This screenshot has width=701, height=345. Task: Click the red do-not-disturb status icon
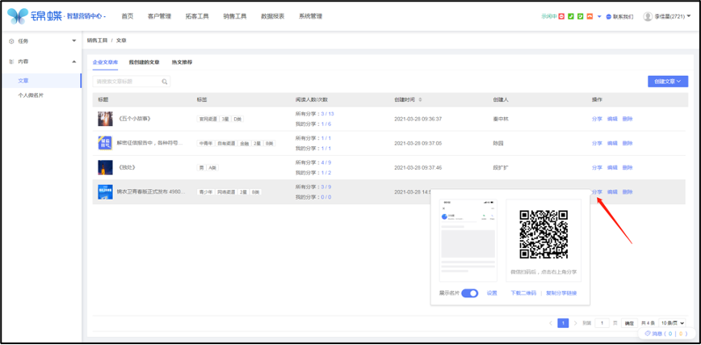point(561,16)
